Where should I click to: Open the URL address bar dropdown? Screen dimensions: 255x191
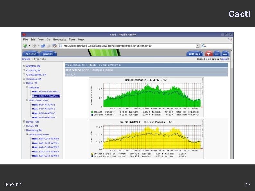[198, 46]
